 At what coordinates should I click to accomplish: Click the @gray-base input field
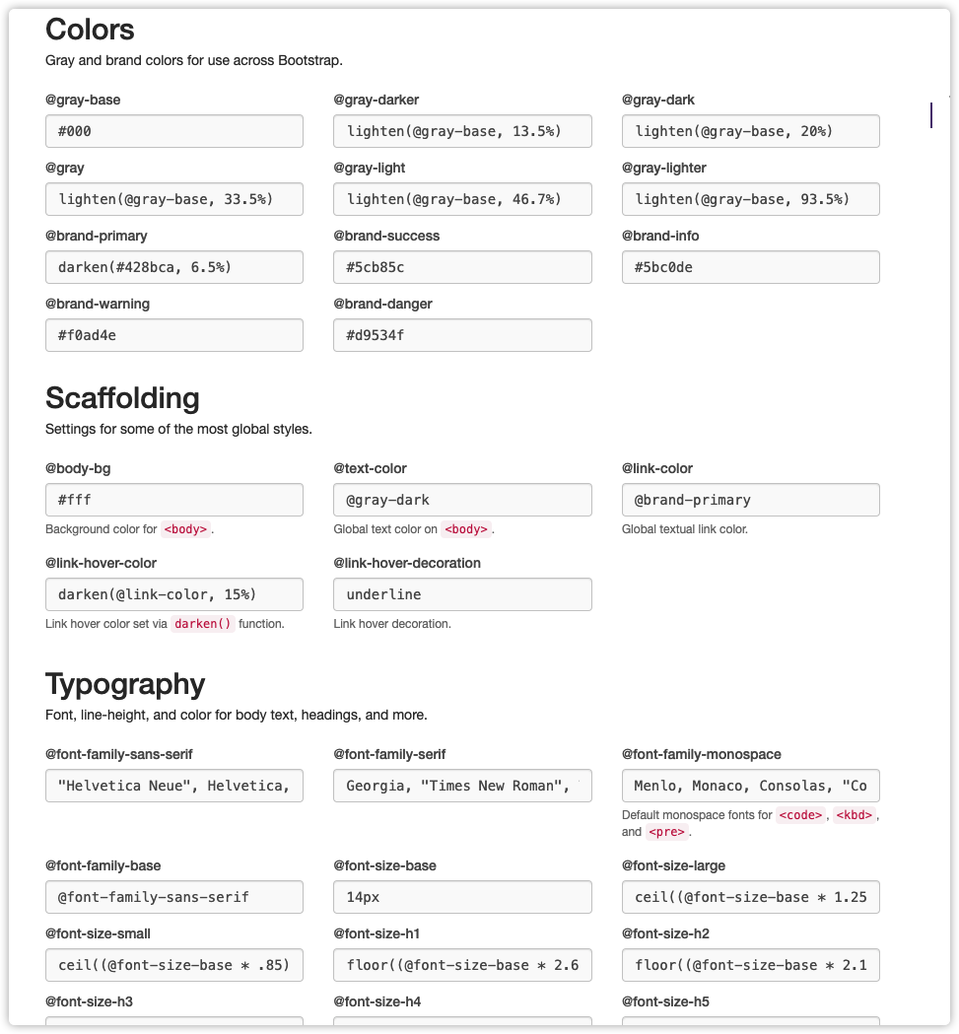pyautogui.click(x=173, y=131)
